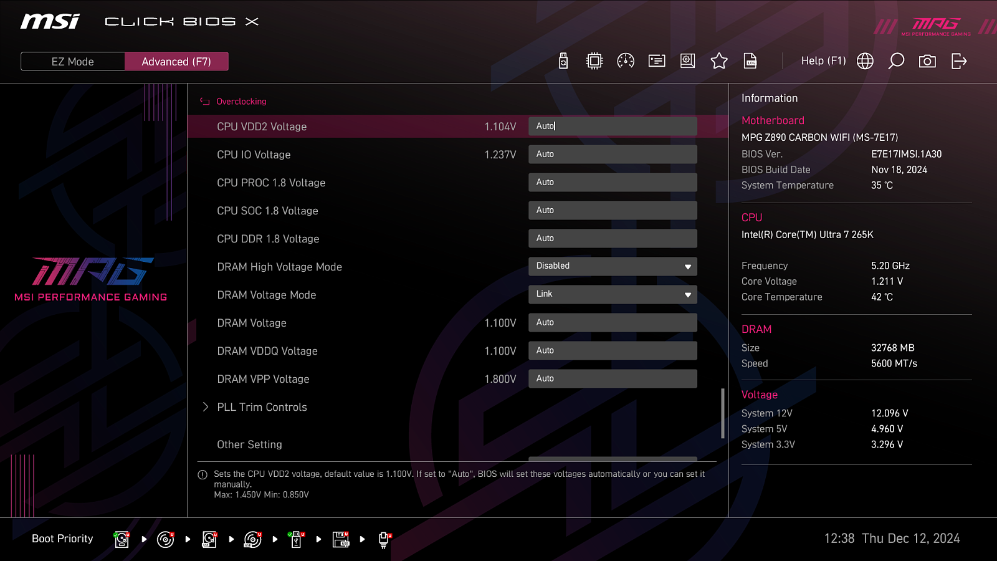Click the Other Setting section heading
Image resolution: width=997 pixels, height=561 pixels.
[x=249, y=444]
